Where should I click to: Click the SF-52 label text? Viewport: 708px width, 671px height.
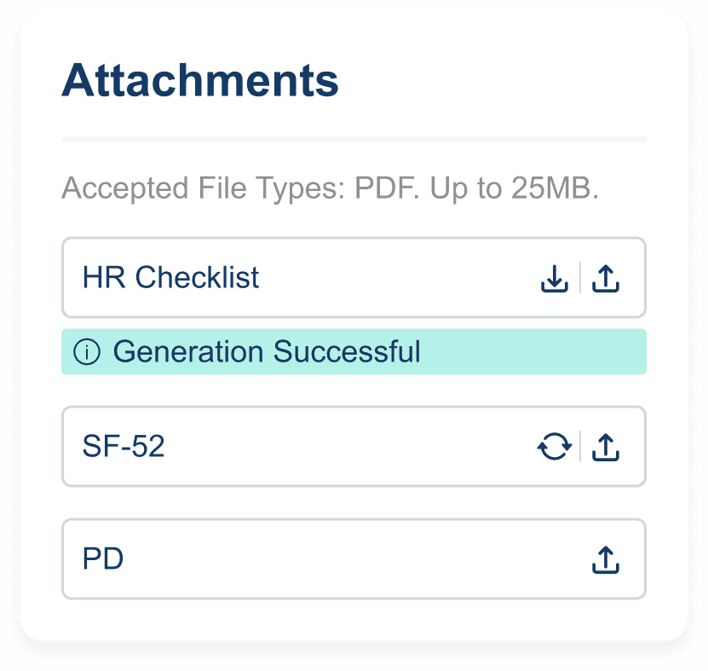click(x=124, y=446)
